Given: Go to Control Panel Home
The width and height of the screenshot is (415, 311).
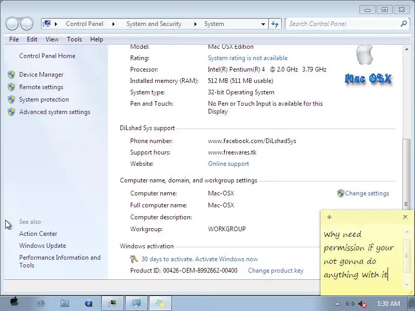Looking at the screenshot, I should (x=47, y=56).
